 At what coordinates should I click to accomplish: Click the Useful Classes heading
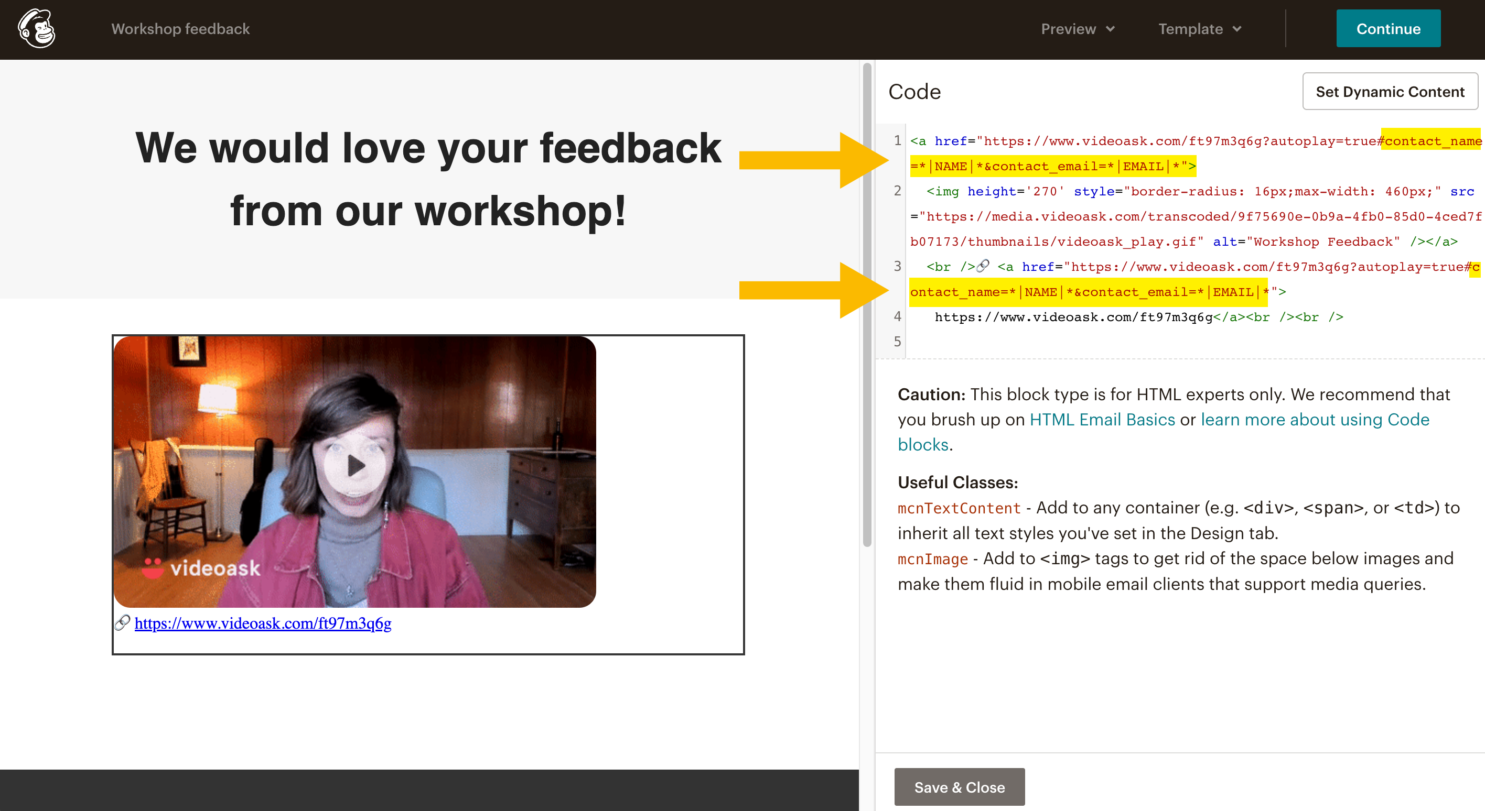pyautogui.click(x=957, y=482)
